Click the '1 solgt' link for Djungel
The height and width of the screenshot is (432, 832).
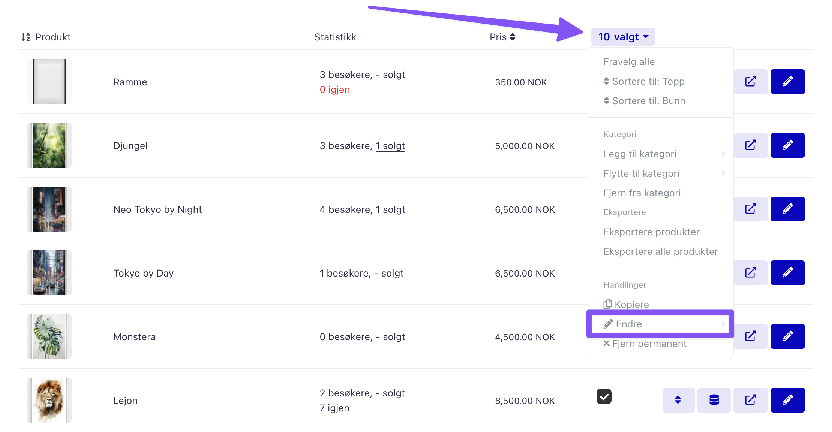point(390,146)
